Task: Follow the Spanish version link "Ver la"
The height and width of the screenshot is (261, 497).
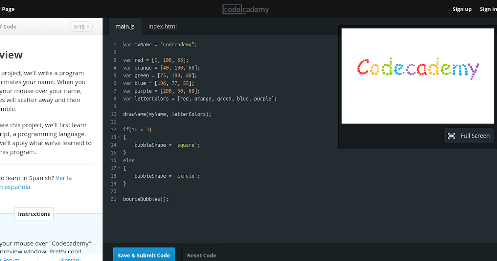Action: [64, 178]
